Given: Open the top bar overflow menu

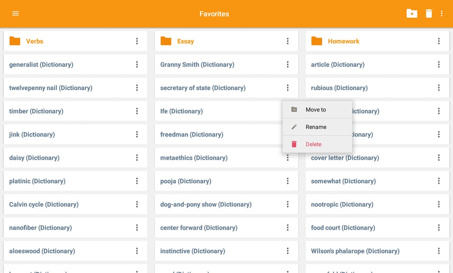Looking at the screenshot, I should click(442, 14).
